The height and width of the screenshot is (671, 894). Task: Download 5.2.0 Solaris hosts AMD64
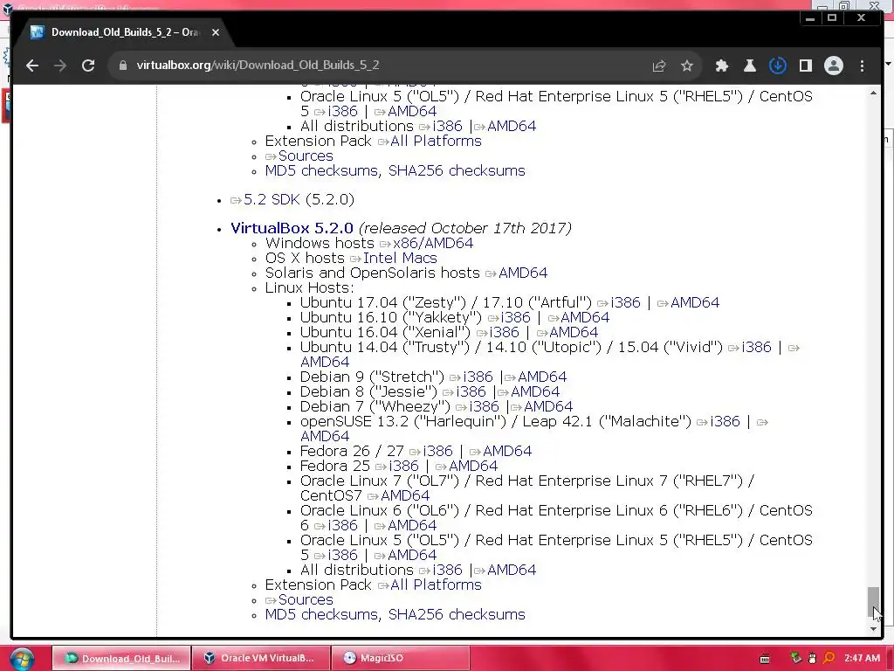[523, 273]
